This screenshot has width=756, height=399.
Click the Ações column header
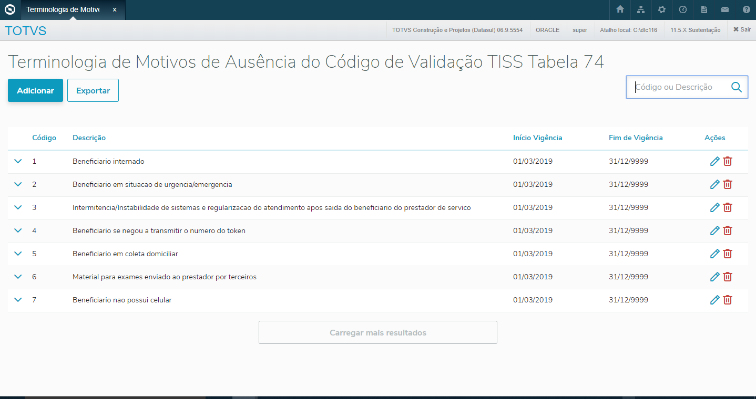click(x=714, y=138)
